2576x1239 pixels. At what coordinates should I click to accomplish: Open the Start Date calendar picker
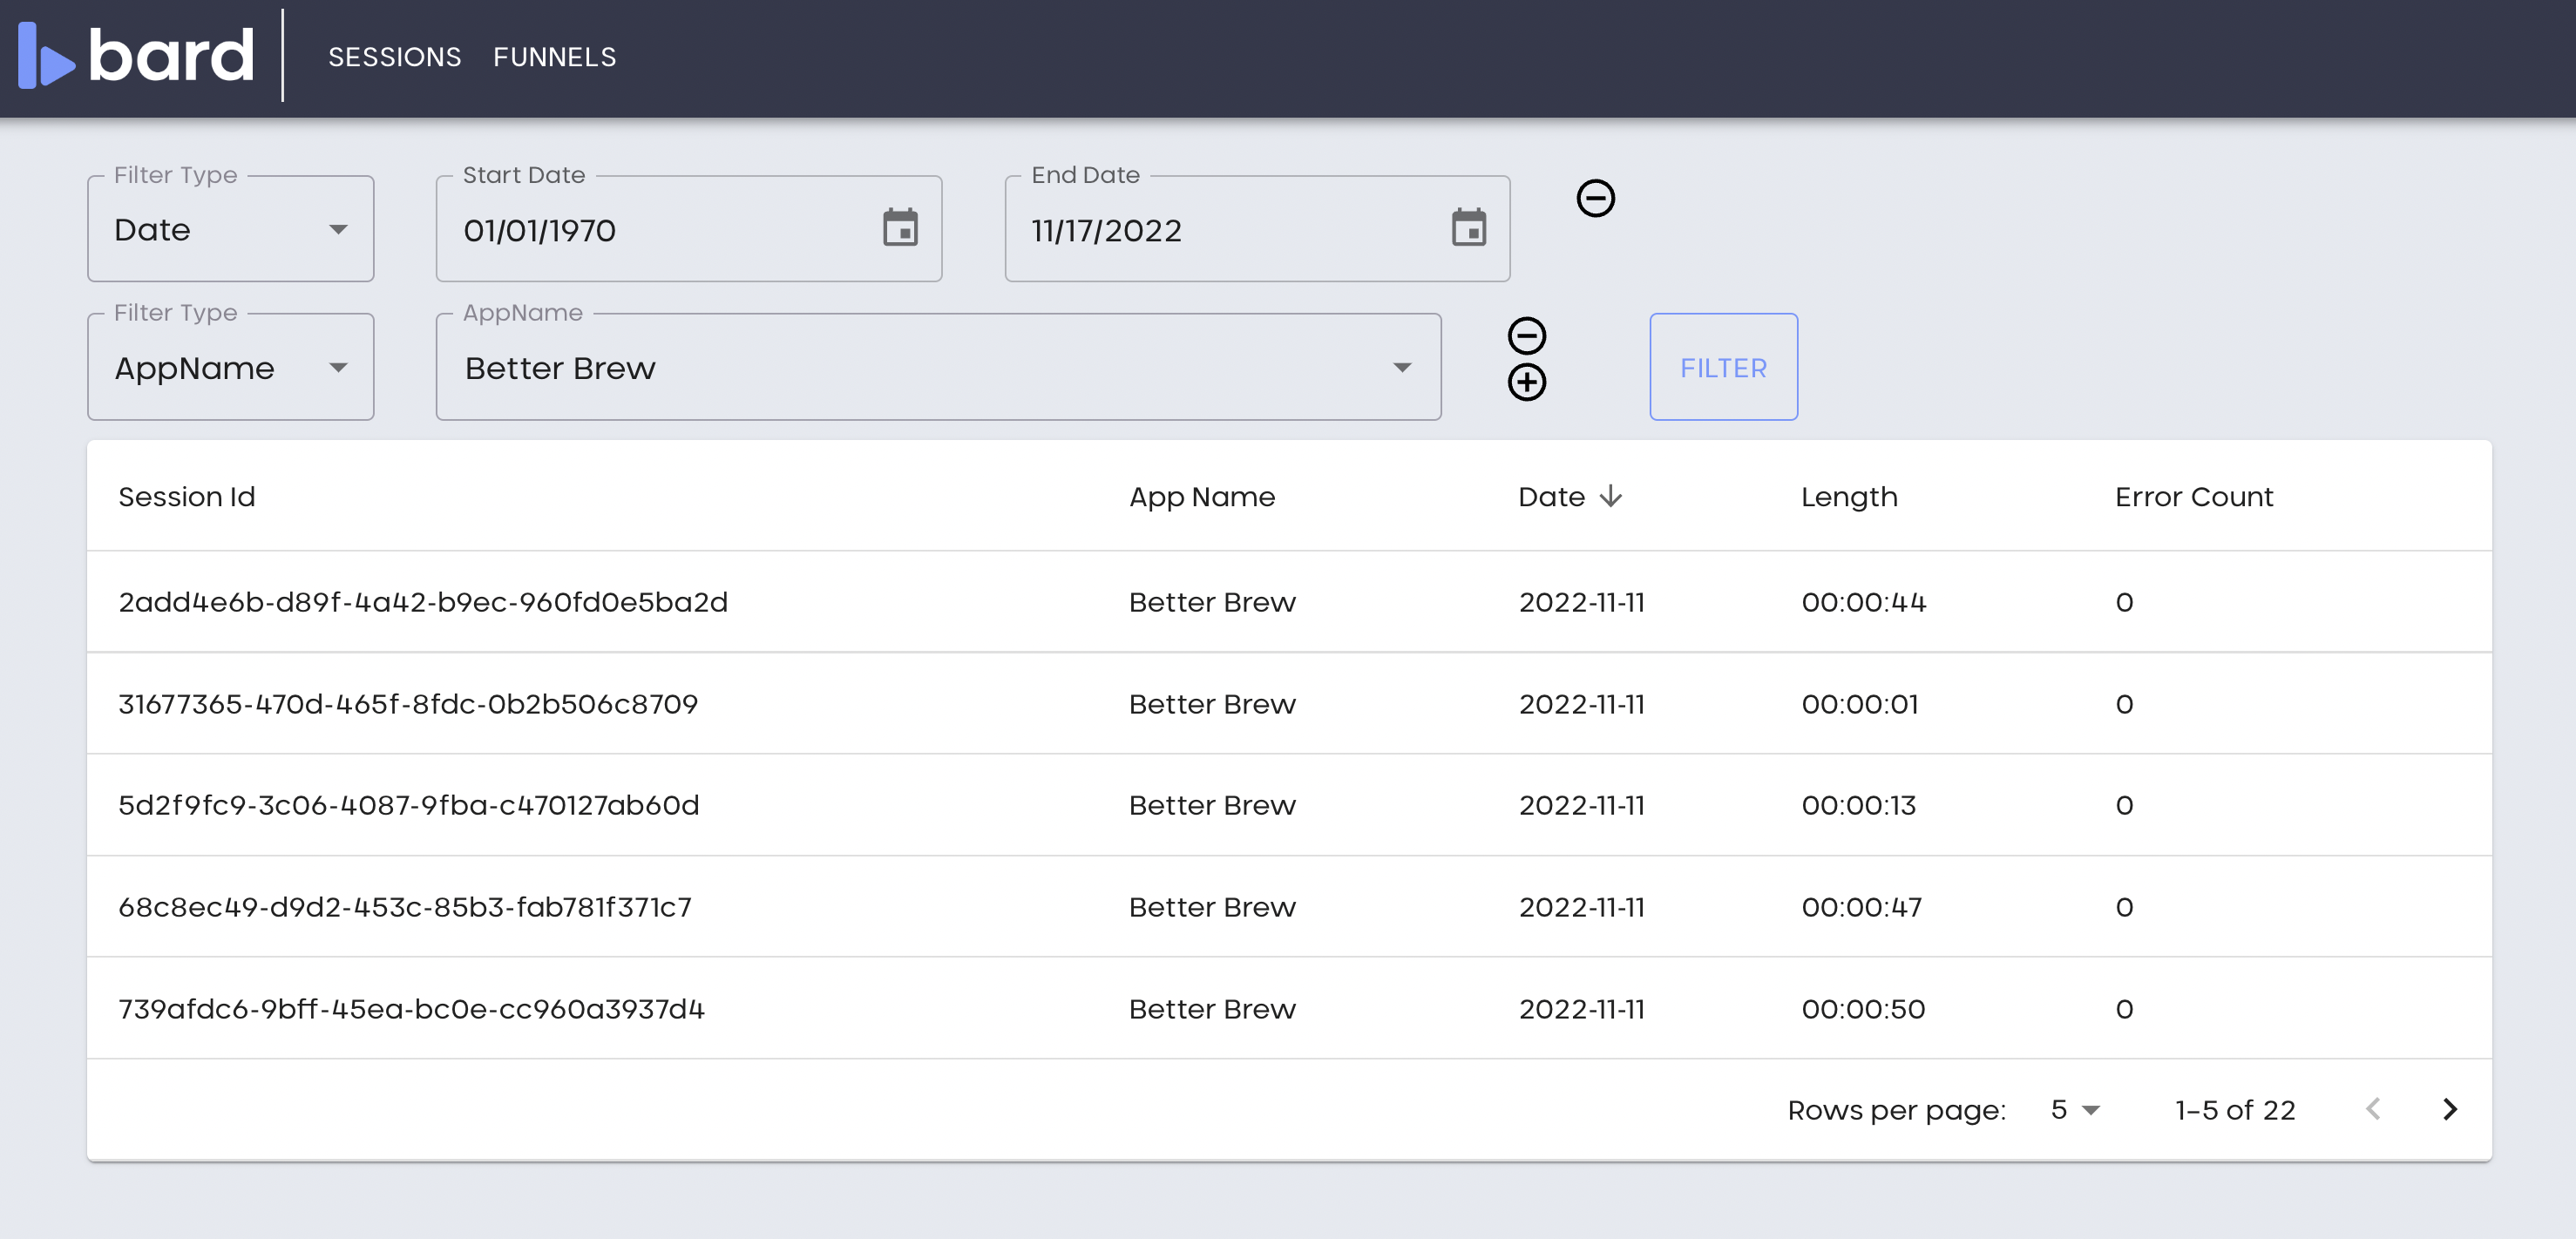tap(900, 228)
